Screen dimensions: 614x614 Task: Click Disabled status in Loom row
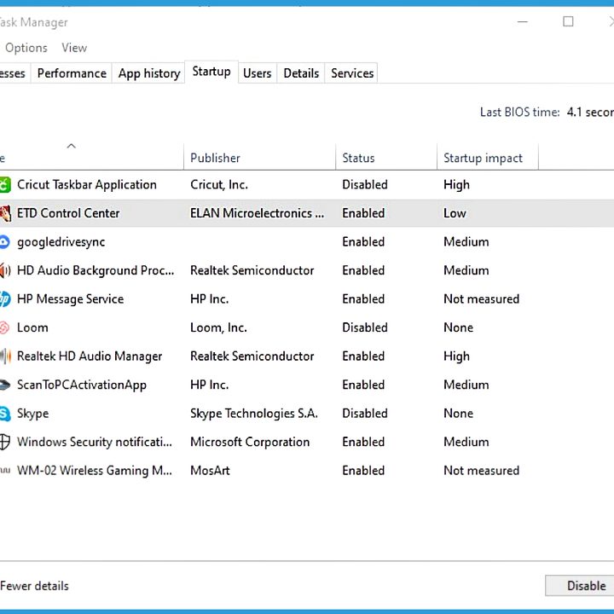click(365, 327)
